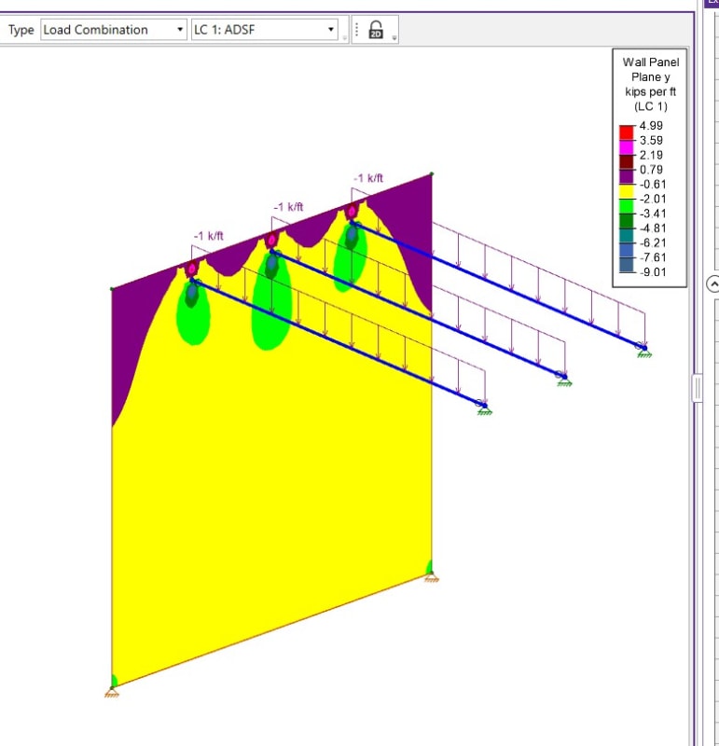This screenshot has height=746, width=719.
Task: Open the Load Combination type dropdown
Action: coord(113,30)
